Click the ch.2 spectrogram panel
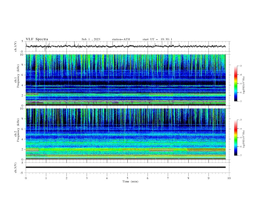The width and height of the screenshot is (258, 200). coord(126,134)
